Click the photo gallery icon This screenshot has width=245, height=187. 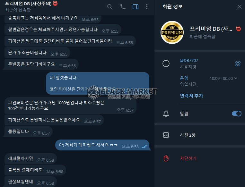(166, 135)
